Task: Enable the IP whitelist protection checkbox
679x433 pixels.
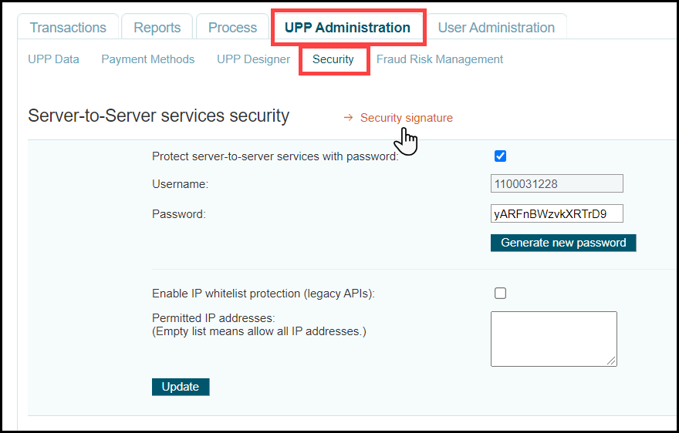Action: pyautogui.click(x=500, y=293)
